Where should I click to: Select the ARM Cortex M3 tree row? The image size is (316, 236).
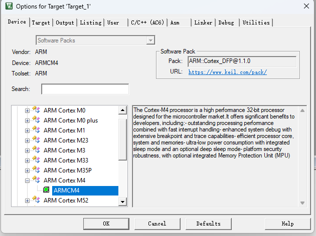[65, 150]
